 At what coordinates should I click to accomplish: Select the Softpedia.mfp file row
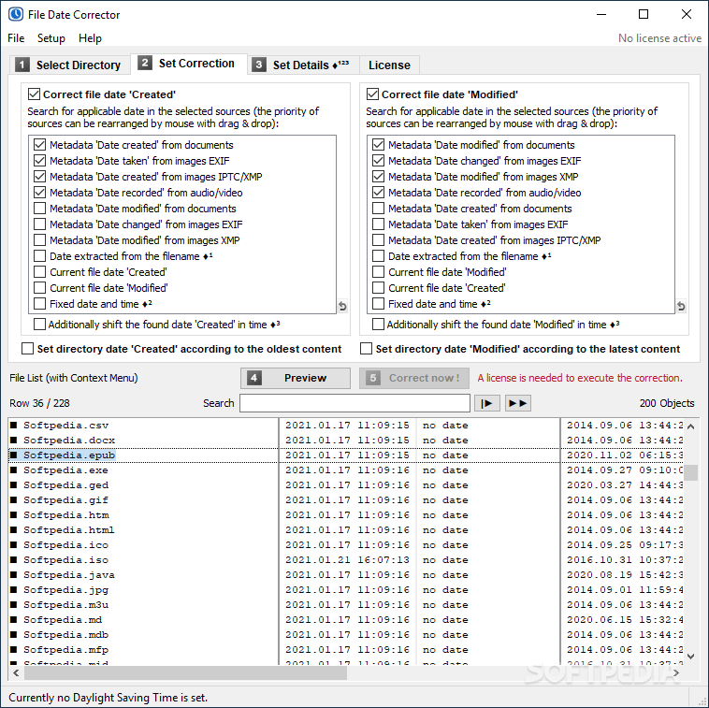point(346,649)
